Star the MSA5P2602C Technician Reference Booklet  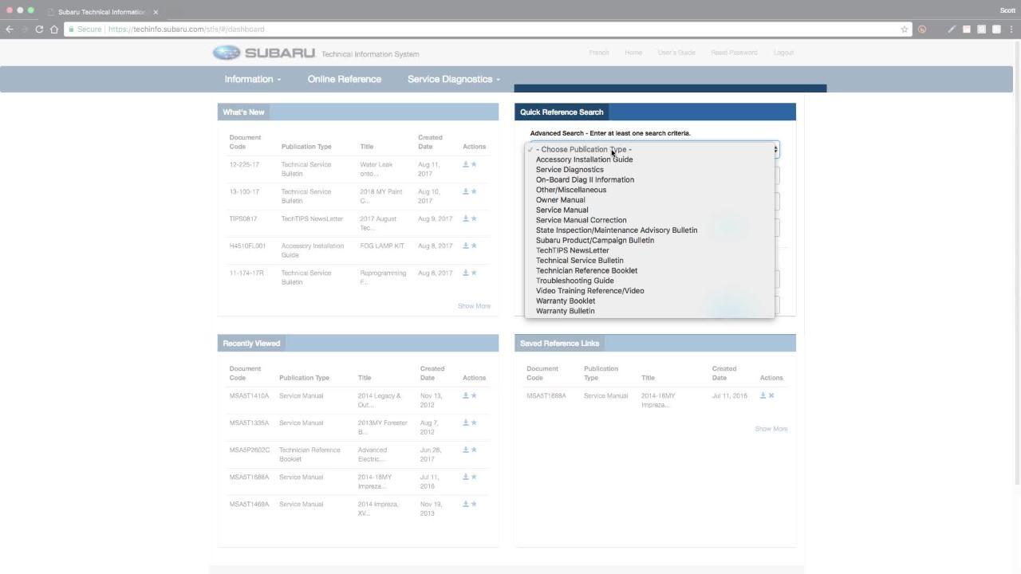click(474, 450)
